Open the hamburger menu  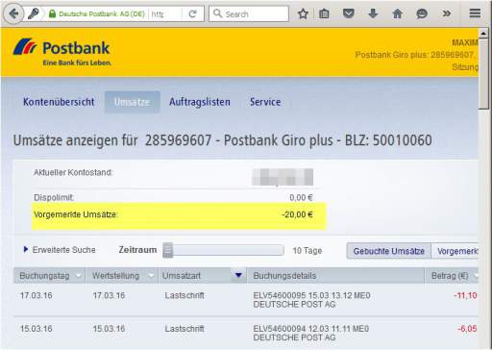[475, 13]
